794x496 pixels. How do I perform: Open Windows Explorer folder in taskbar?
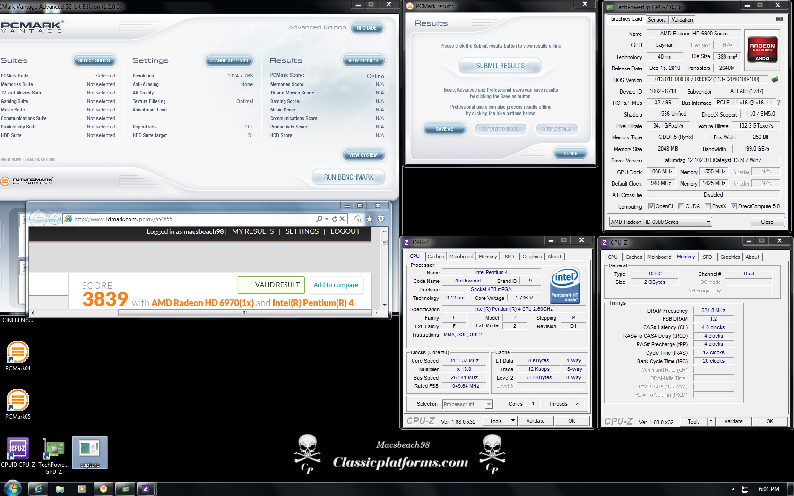coord(60,489)
